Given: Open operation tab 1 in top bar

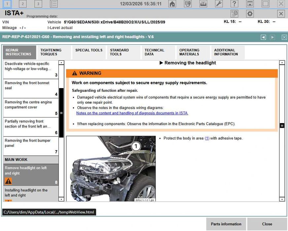Looking at the screenshot, I should coord(7,4).
